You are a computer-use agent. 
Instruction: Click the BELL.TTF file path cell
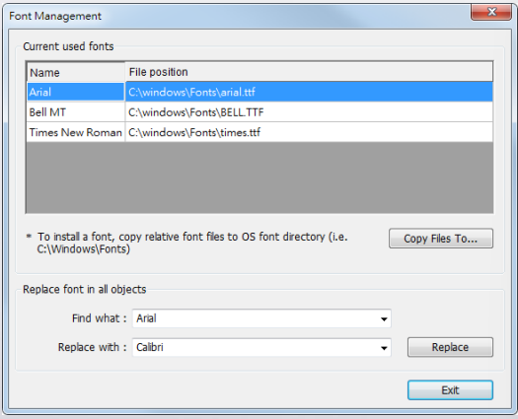309,112
